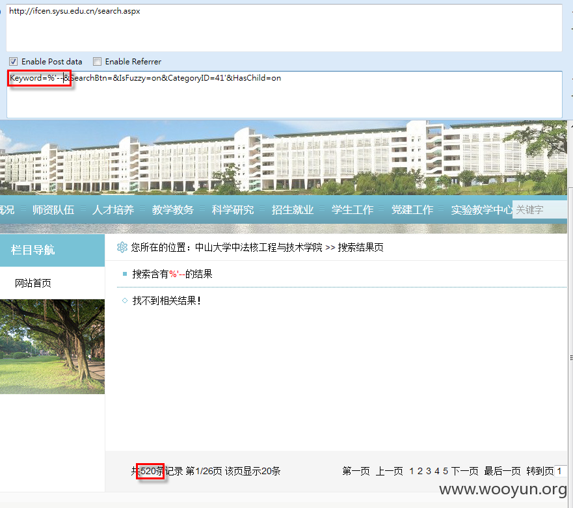Viewport: 573px width, 508px height.
Task: Click the URL input field with search.aspx
Action: [284, 28]
